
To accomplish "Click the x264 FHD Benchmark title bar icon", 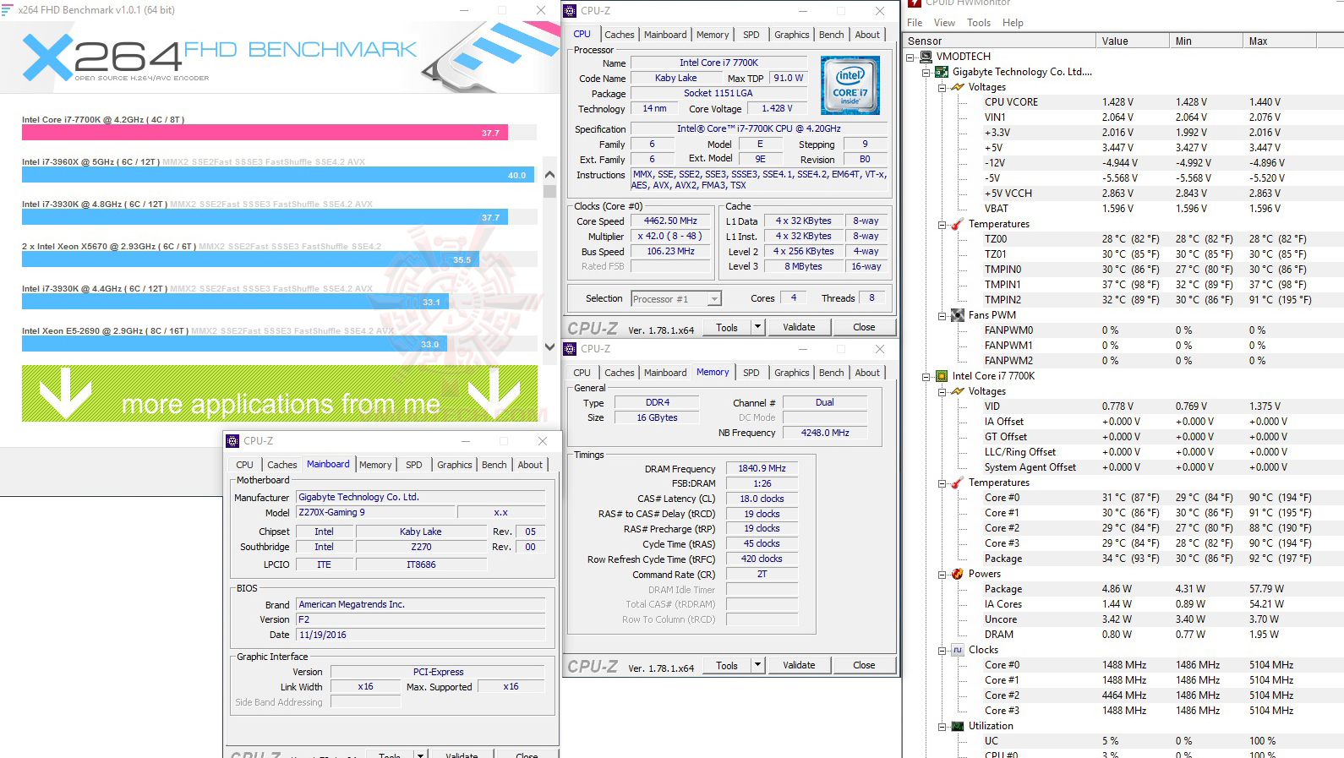I will [x=7, y=10].
